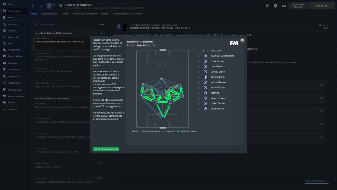Open Notizie finestra trasferimenti tab
This screenshot has width=337, height=190.
[127, 14]
